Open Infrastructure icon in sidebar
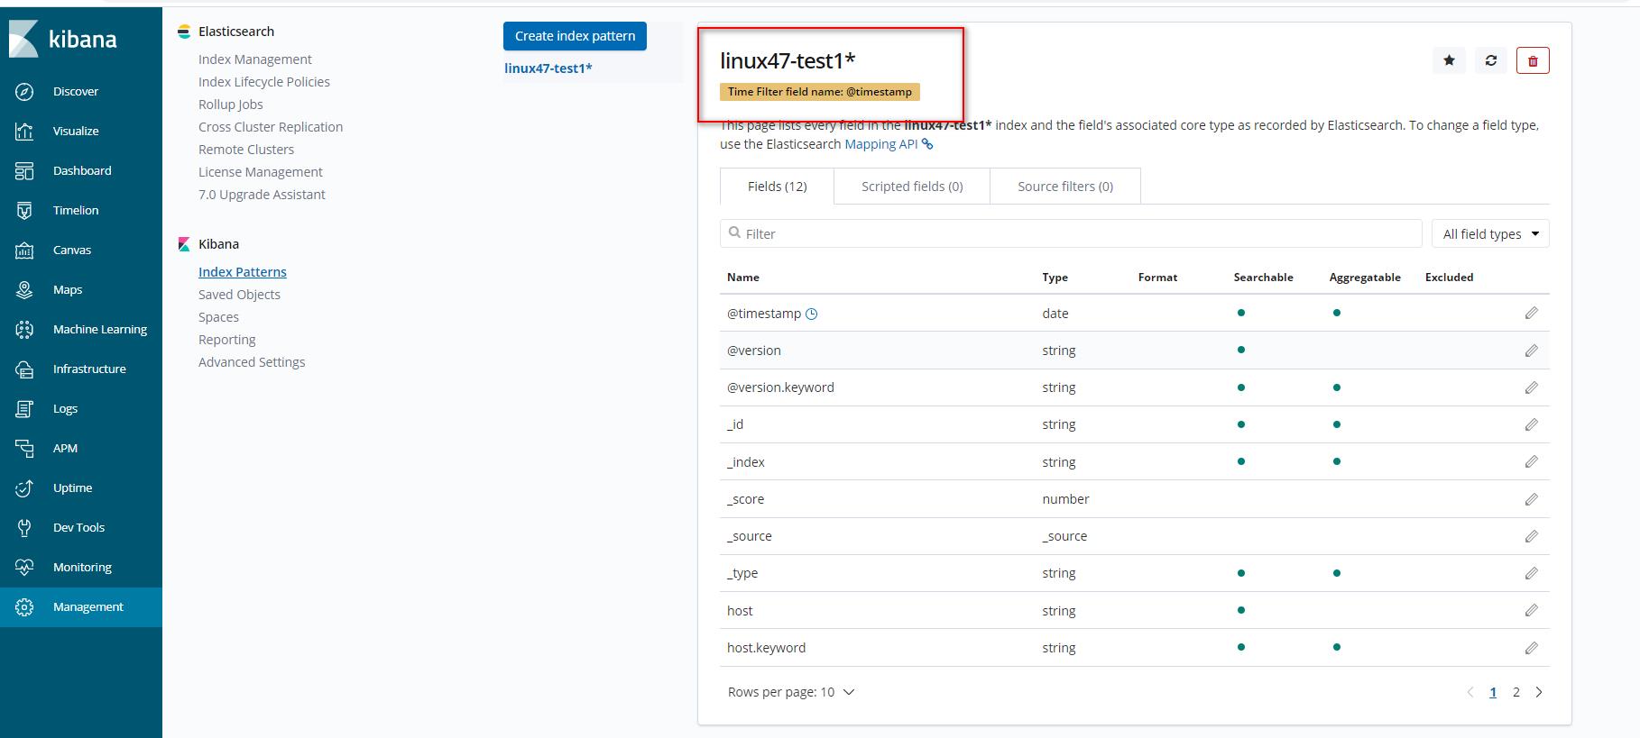The image size is (1640, 738). [24, 369]
